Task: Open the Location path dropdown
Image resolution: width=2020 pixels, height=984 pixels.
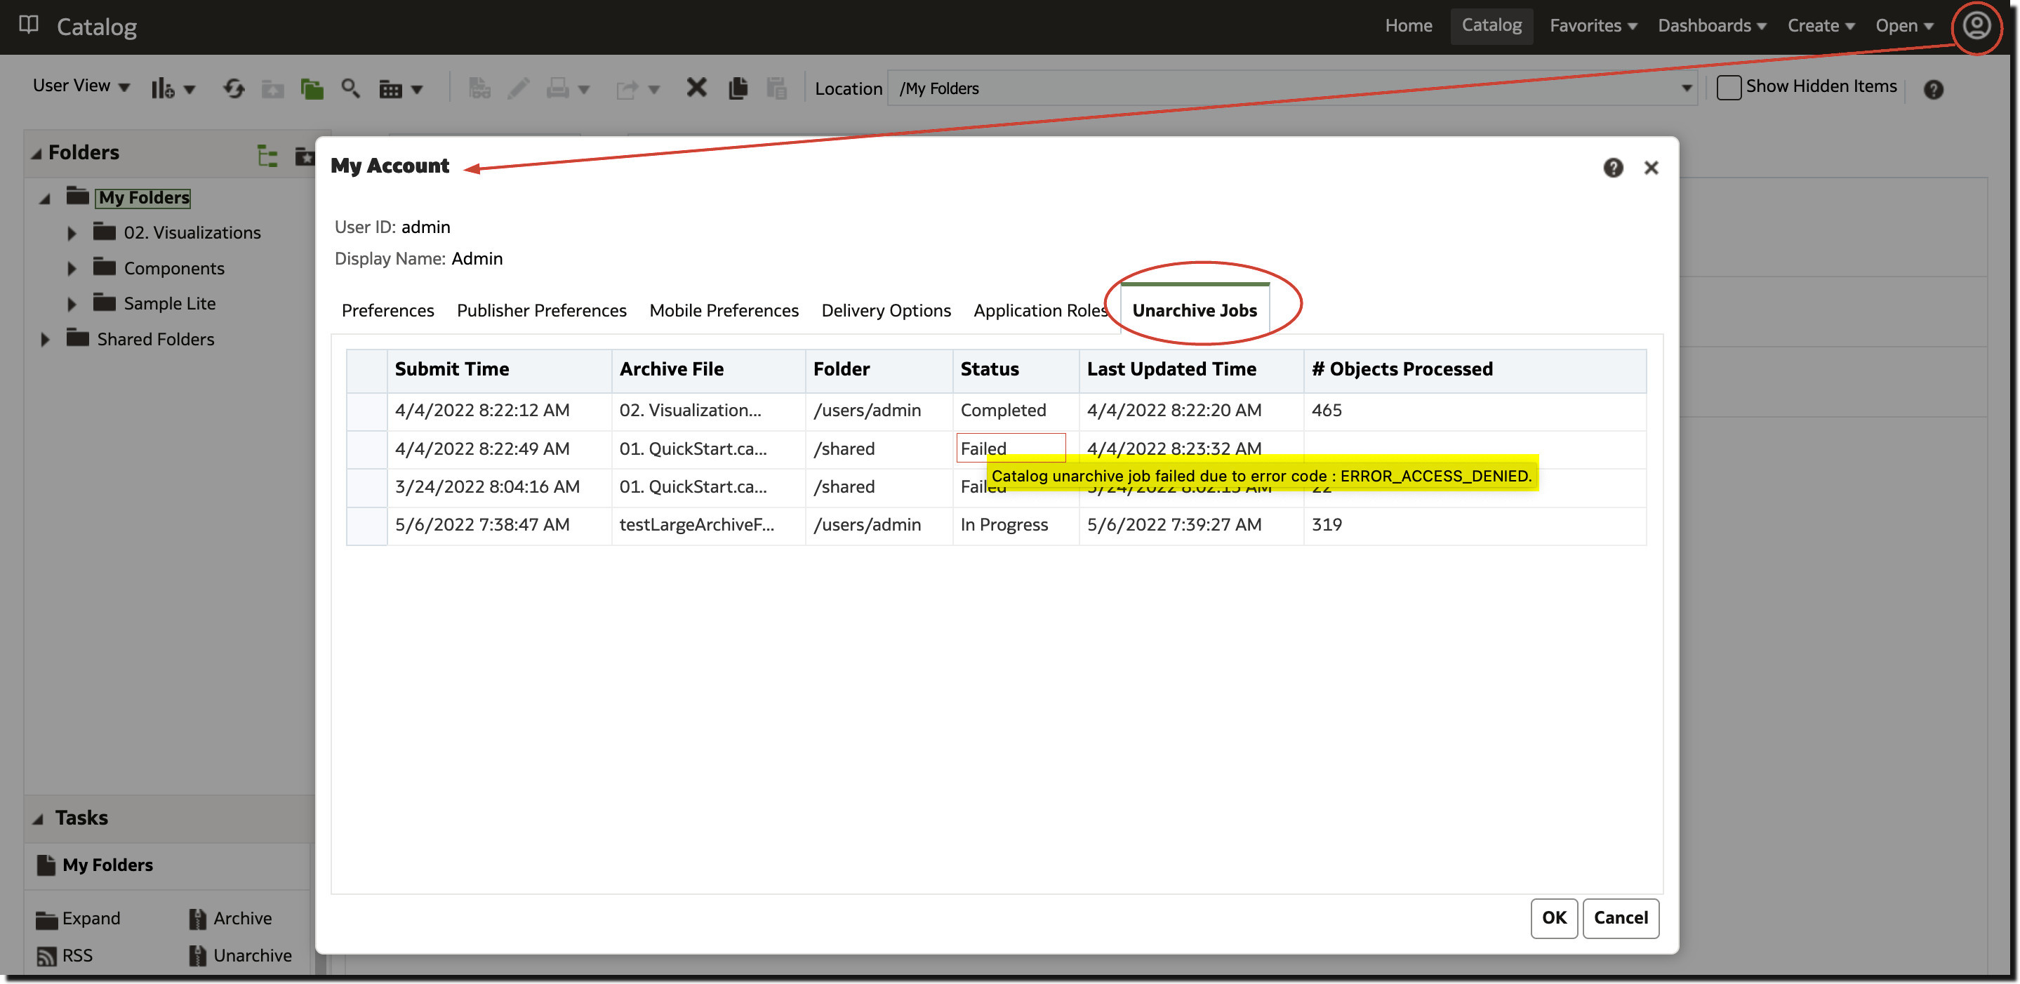Action: [1686, 88]
